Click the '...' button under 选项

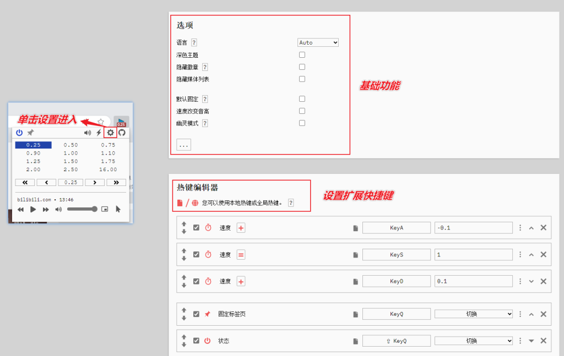(183, 145)
